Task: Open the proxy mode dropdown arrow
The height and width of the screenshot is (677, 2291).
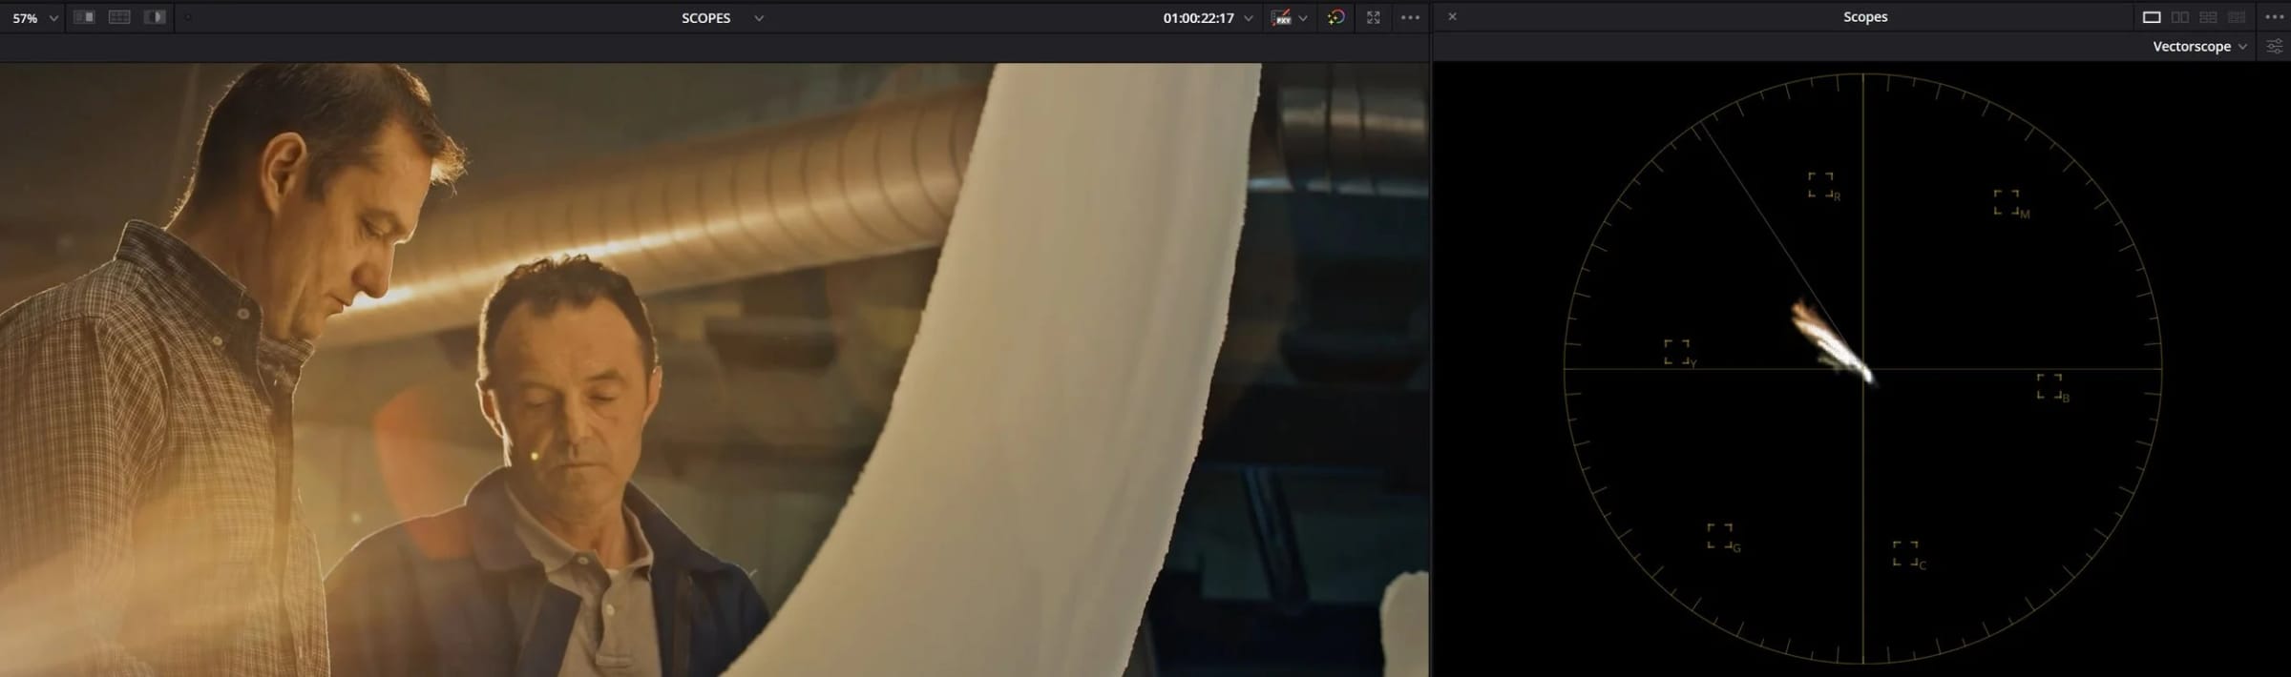Action: (1303, 18)
